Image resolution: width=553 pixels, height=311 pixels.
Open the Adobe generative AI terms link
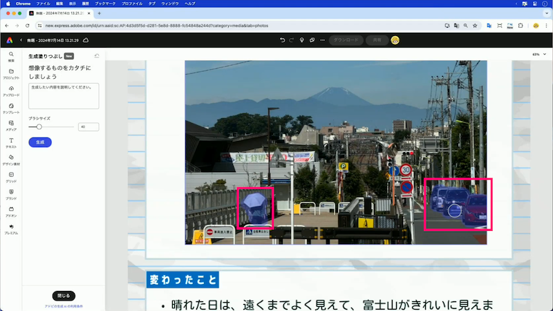click(x=64, y=306)
